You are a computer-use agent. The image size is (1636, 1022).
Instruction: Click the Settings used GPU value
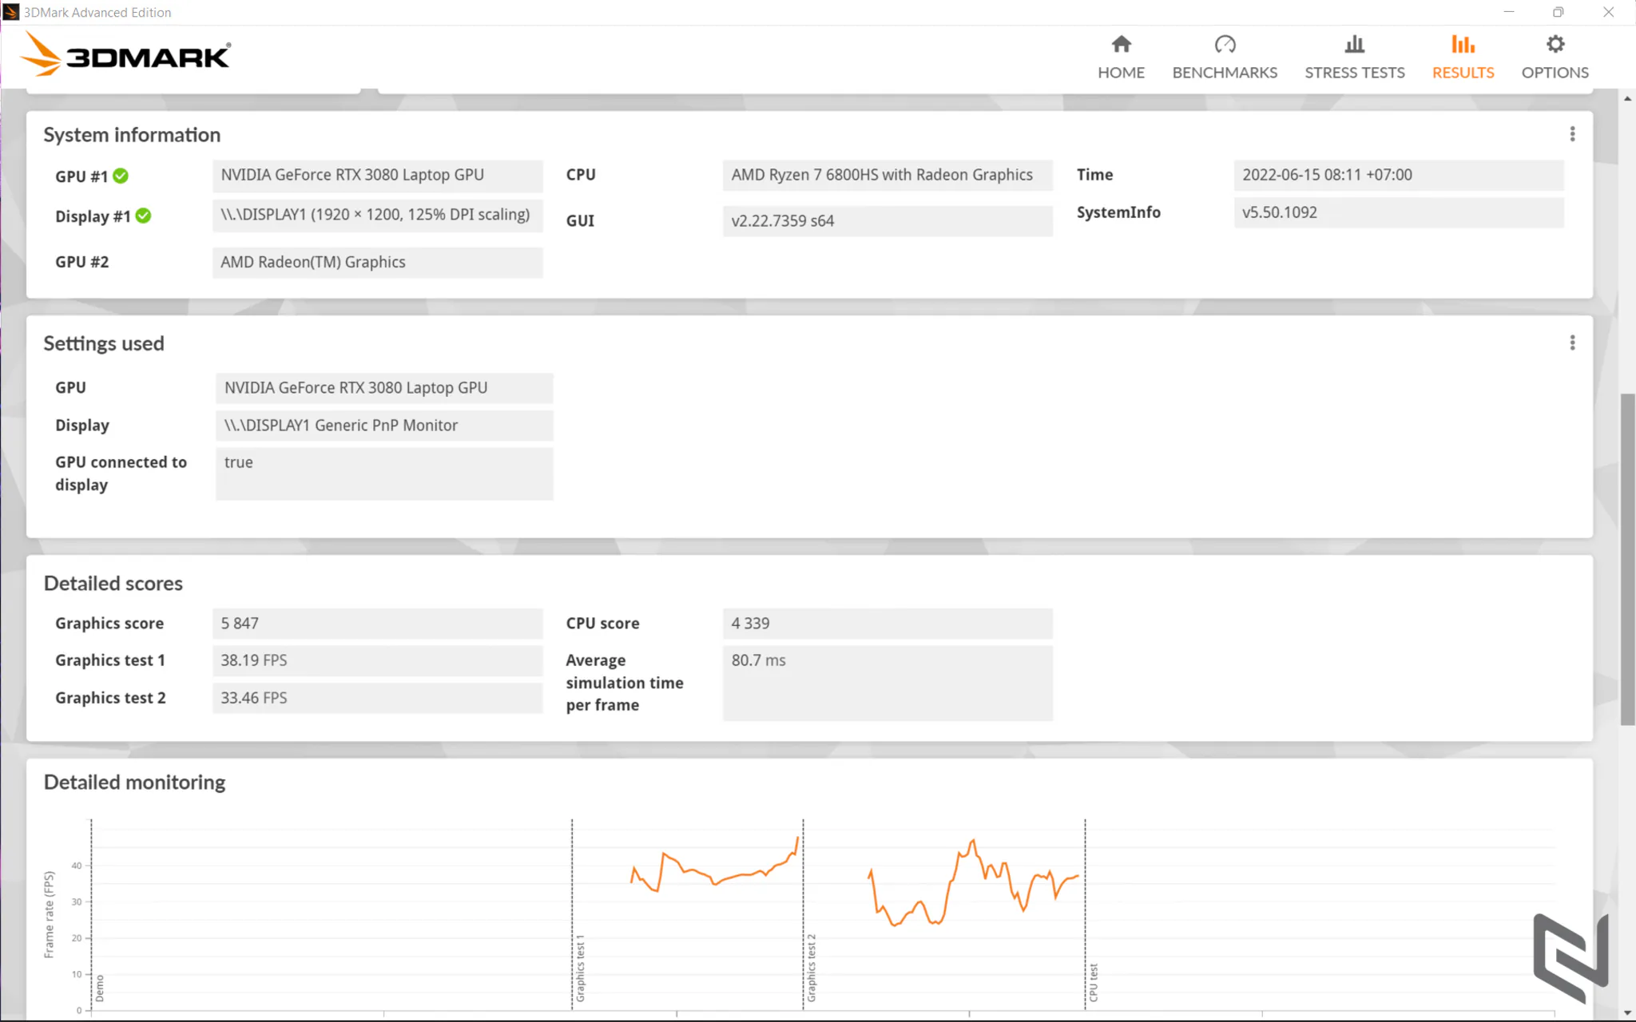384,388
